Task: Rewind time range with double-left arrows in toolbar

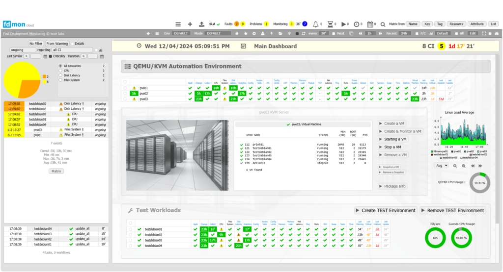Action: [x=361, y=33]
